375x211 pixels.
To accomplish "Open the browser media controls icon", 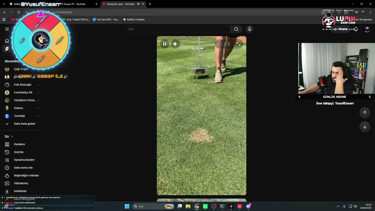I will (357, 12).
